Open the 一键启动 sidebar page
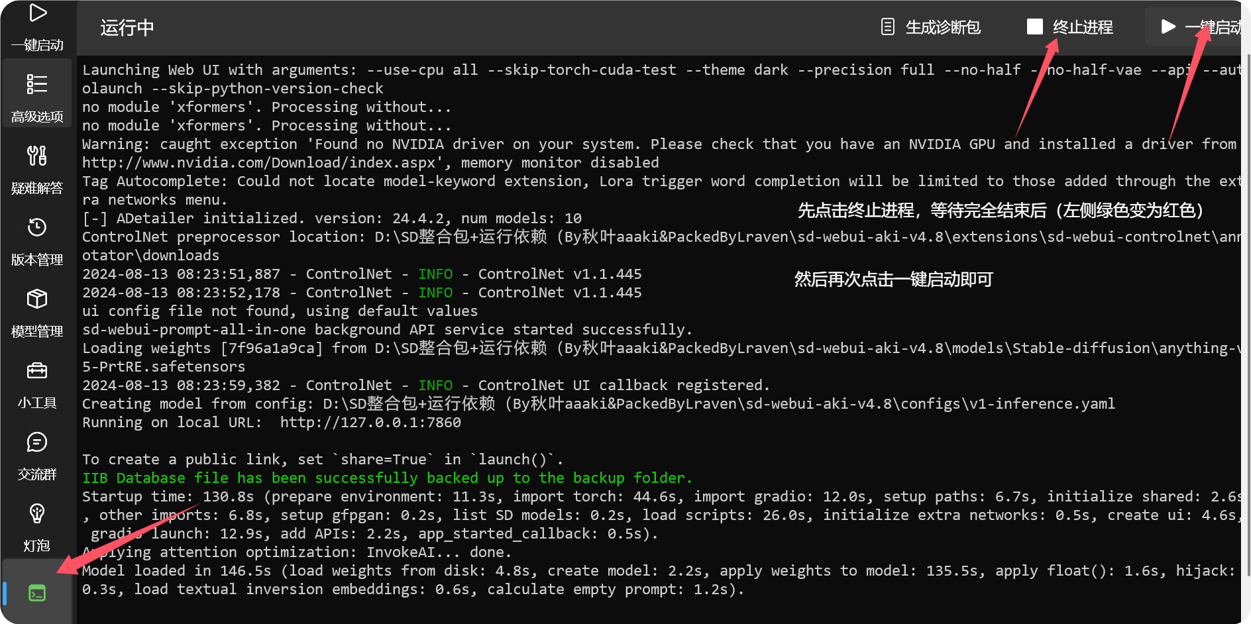Screen dimensions: 1251x624 37,27
